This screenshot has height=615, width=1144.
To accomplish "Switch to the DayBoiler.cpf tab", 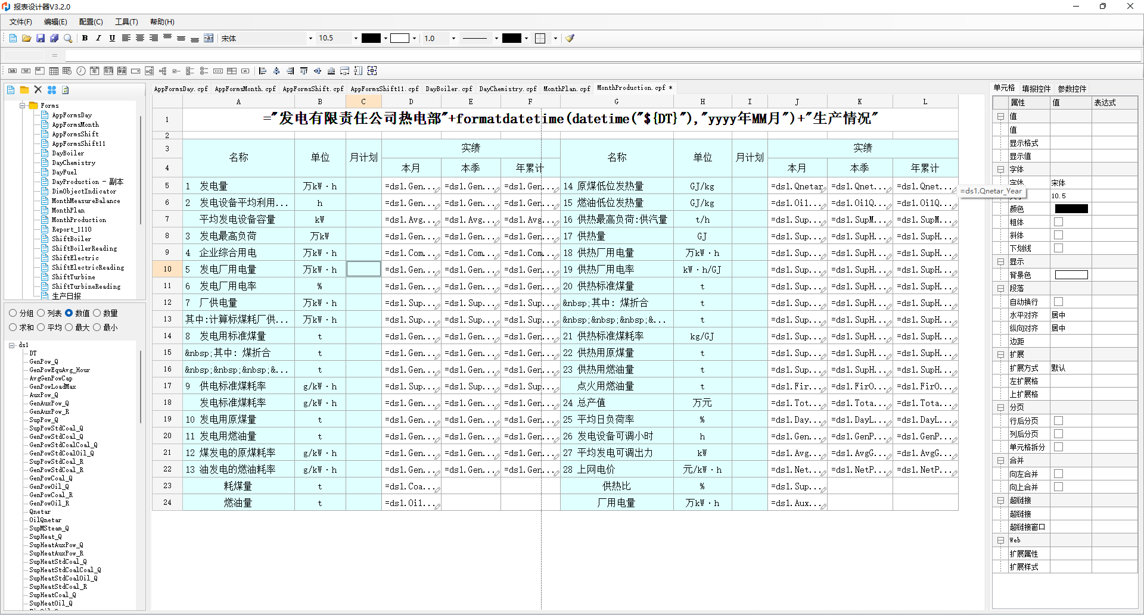I will tap(449, 89).
